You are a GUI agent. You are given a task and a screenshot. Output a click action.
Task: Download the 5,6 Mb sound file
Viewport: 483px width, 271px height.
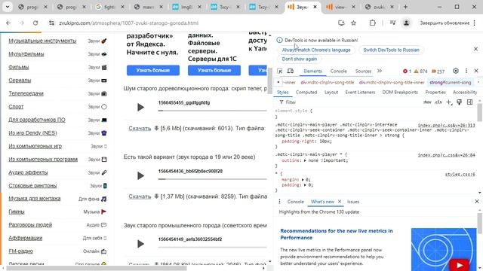pyautogui.click(x=140, y=128)
